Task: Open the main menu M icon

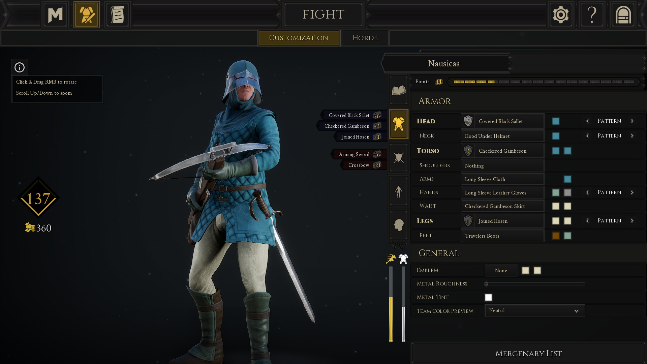Action: (x=55, y=15)
